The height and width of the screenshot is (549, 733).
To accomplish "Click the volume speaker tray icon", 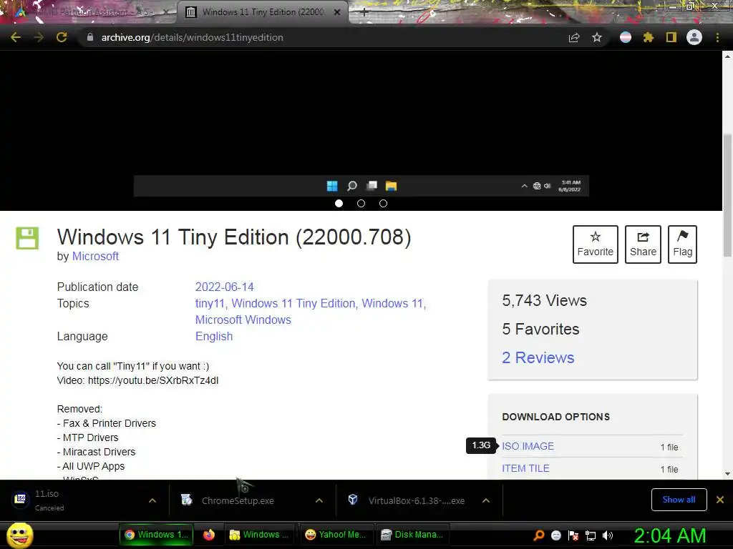I will (607, 535).
